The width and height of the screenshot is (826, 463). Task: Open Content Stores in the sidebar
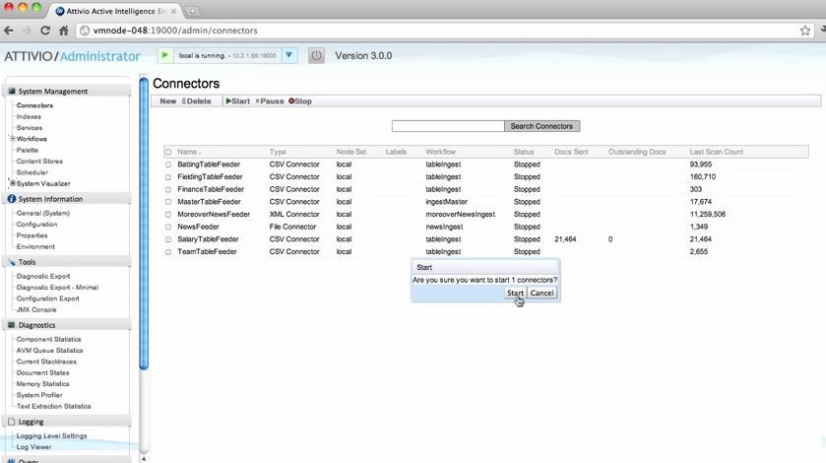pyautogui.click(x=39, y=162)
